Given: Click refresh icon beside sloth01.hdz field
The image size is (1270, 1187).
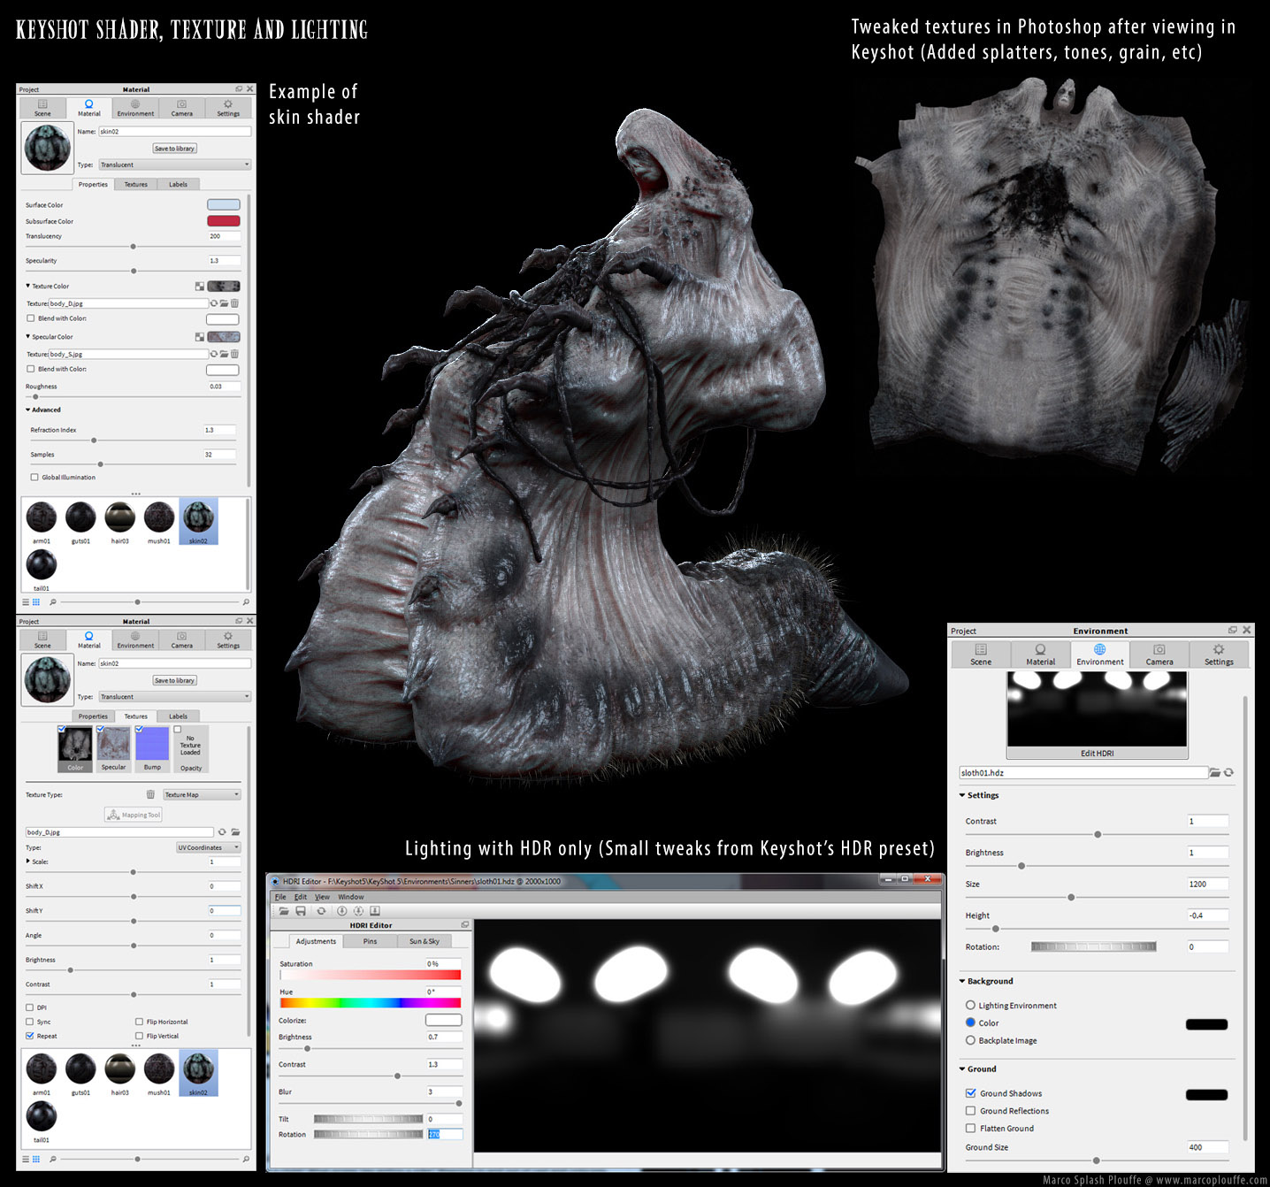Looking at the screenshot, I should (1228, 772).
